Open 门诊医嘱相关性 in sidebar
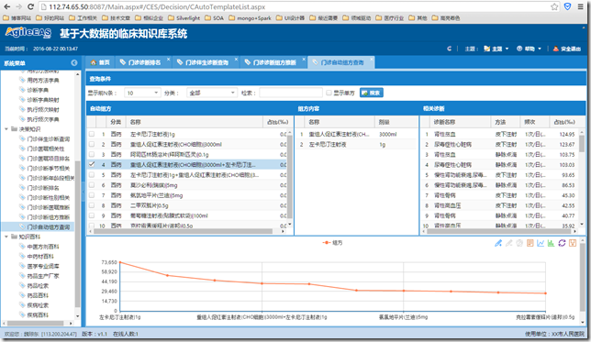 pyautogui.click(x=46, y=149)
